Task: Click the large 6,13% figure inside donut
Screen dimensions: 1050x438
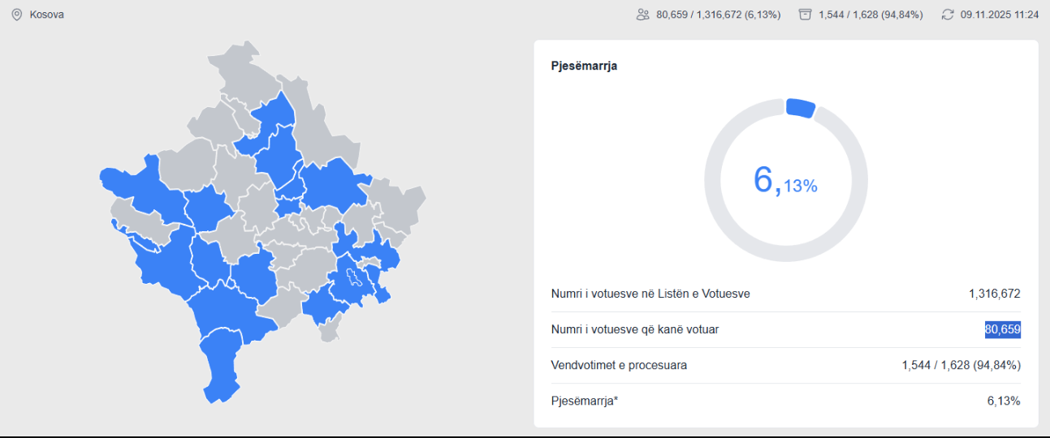Action: coord(784,180)
